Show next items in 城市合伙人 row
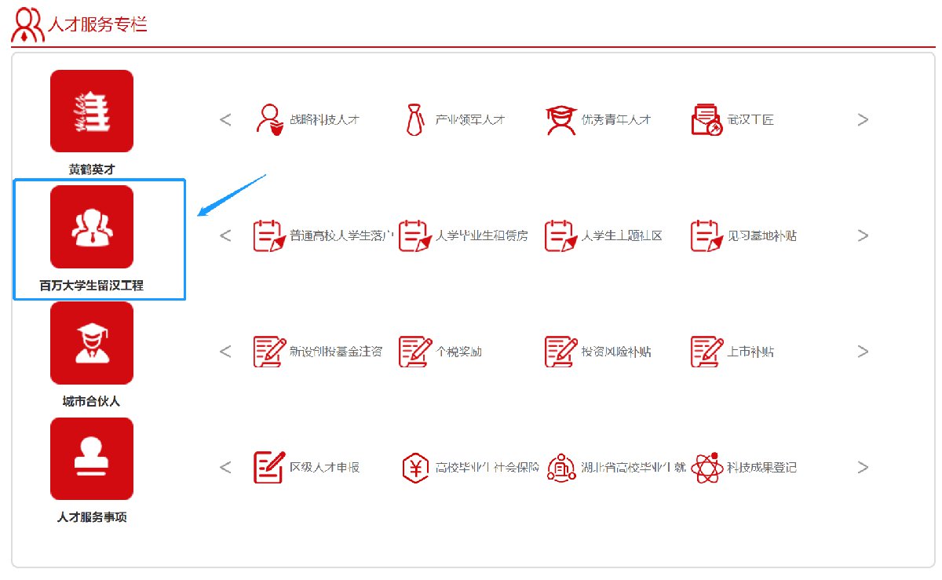 [863, 352]
